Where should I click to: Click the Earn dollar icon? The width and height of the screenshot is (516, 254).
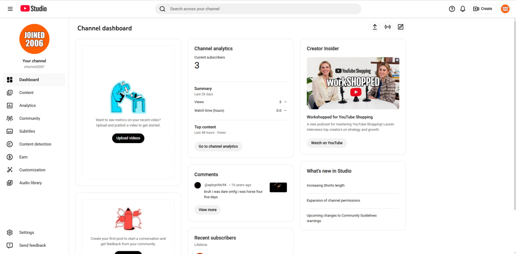pyautogui.click(x=10, y=157)
